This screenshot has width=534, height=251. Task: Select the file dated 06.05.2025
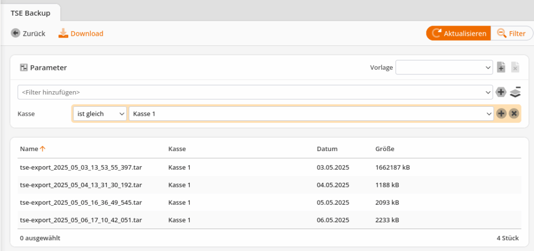point(269,220)
